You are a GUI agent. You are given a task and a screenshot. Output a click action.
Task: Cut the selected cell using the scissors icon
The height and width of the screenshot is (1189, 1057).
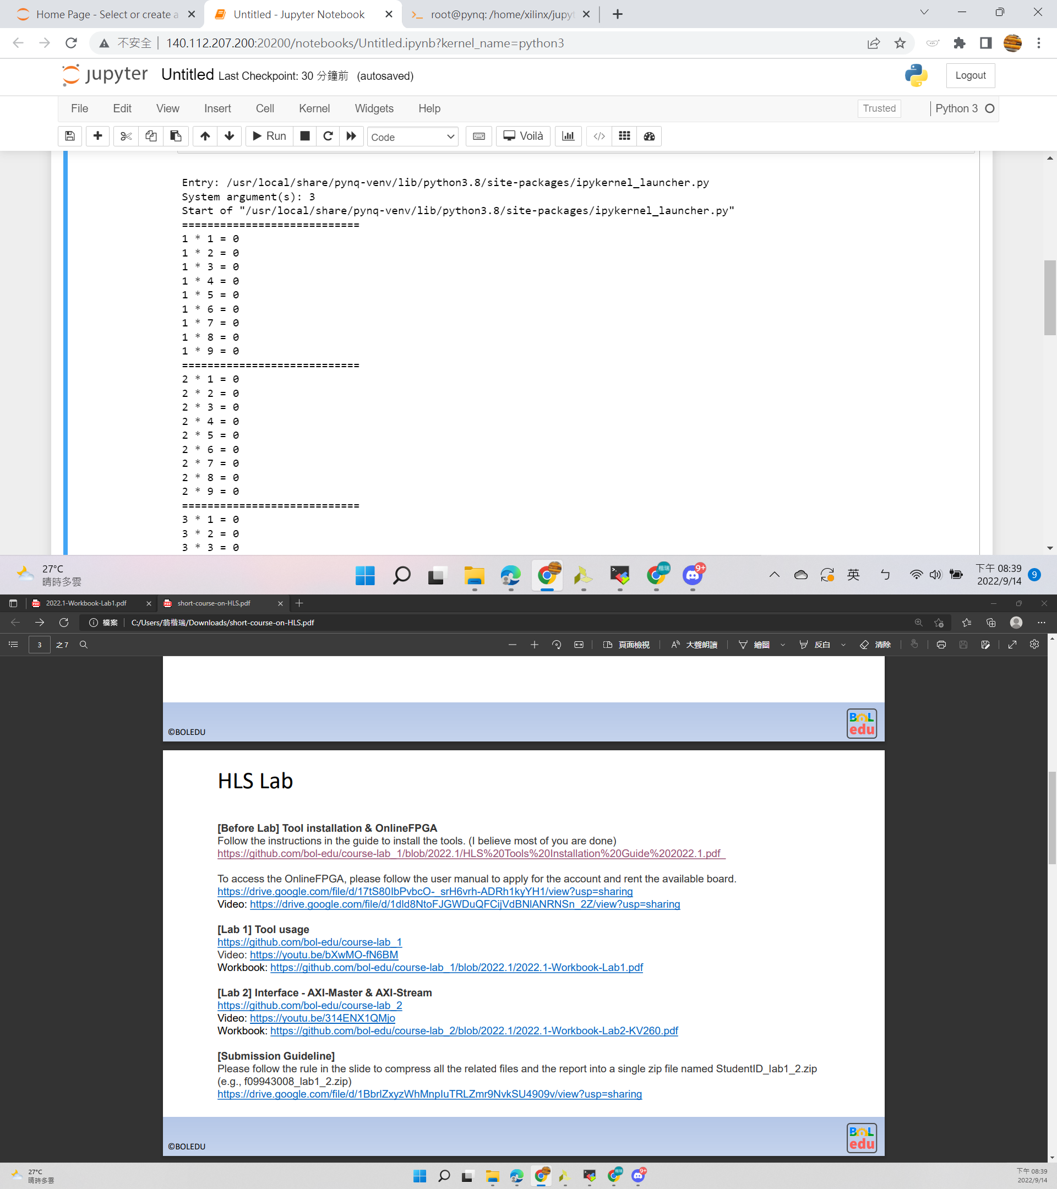[126, 136]
